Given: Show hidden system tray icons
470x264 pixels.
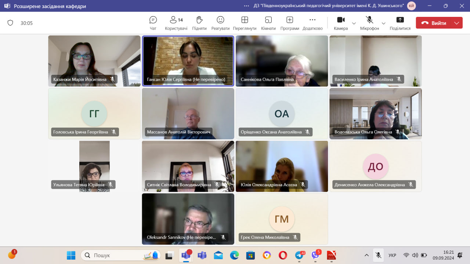Looking at the screenshot, I should 366,255.
